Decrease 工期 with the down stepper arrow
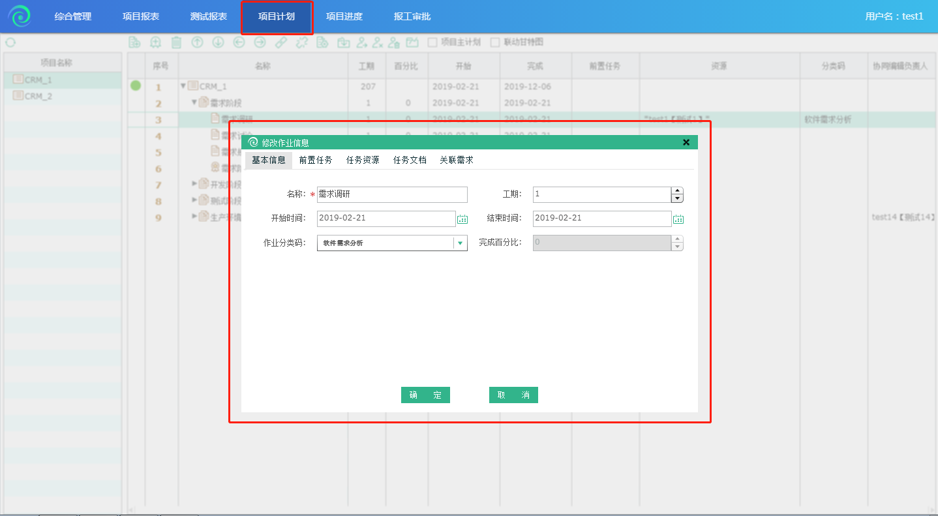938x516 pixels. 678,198
